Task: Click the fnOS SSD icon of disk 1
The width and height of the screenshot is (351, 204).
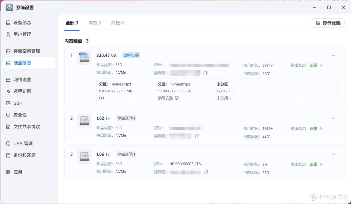Action: tap(84, 58)
